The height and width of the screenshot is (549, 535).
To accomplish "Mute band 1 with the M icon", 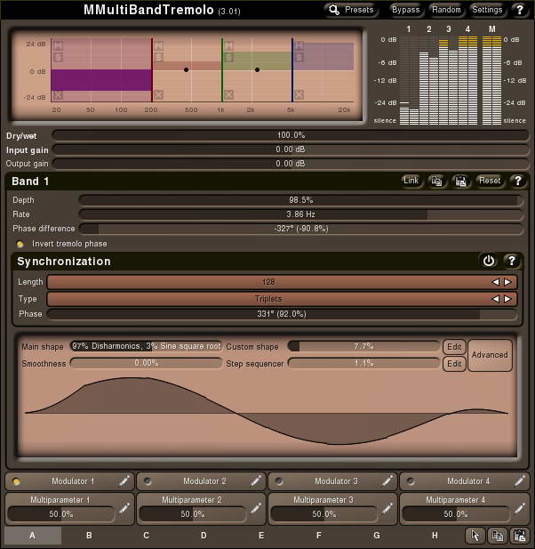I will click(x=58, y=45).
